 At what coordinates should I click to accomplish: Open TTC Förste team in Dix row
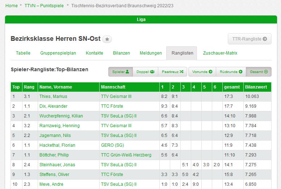coord(112,106)
